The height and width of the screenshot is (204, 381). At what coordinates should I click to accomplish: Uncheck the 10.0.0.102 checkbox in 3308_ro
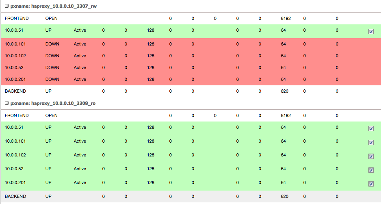[x=371, y=156]
